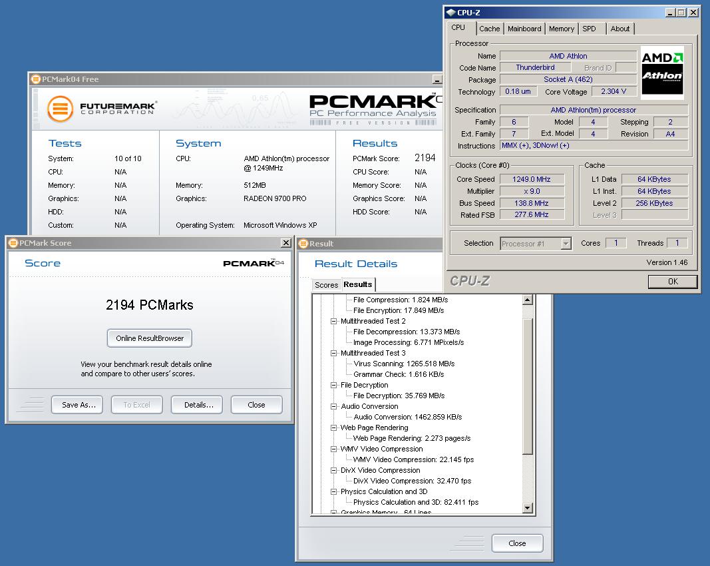Image resolution: width=710 pixels, height=566 pixels.
Task: Select the File Encryption: 17.849 MB/s row
Action: 399,310
